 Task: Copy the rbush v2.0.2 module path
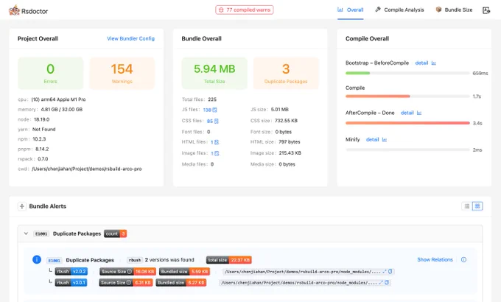(x=390, y=272)
